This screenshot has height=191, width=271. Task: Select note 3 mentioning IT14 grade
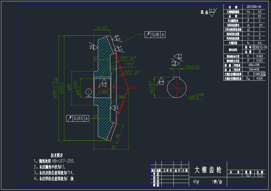pos(54,173)
